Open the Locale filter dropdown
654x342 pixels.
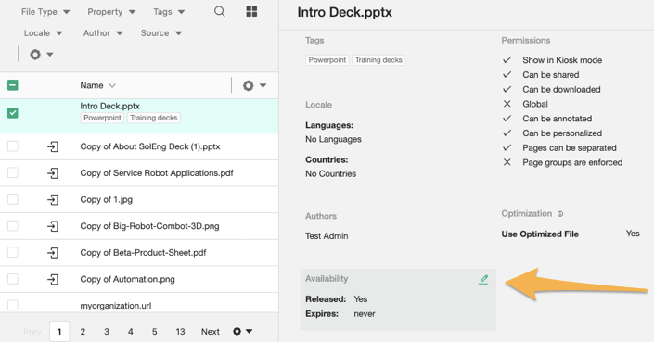tap(43, 33)
